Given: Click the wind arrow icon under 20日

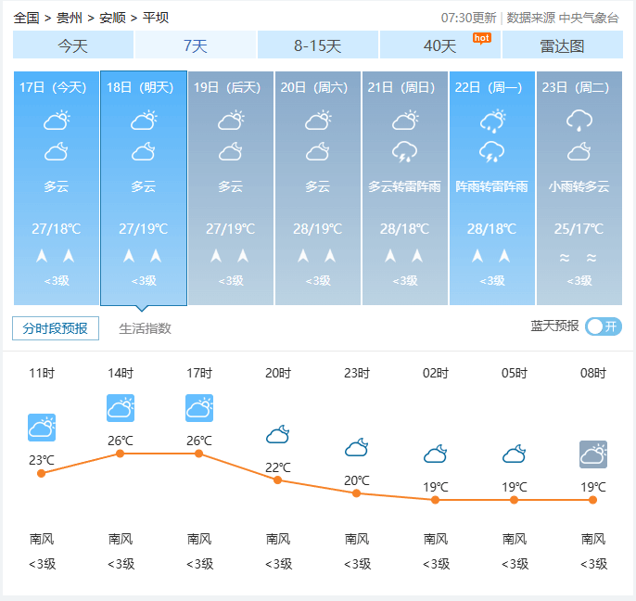Looking at the screenshot, I should [304, 256].
